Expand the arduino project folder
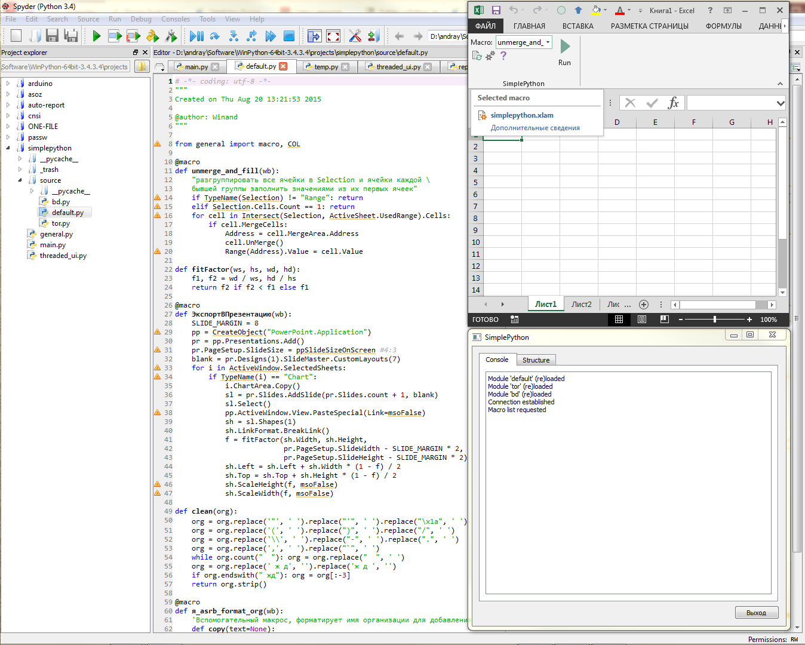 click(x=8, y=84)
